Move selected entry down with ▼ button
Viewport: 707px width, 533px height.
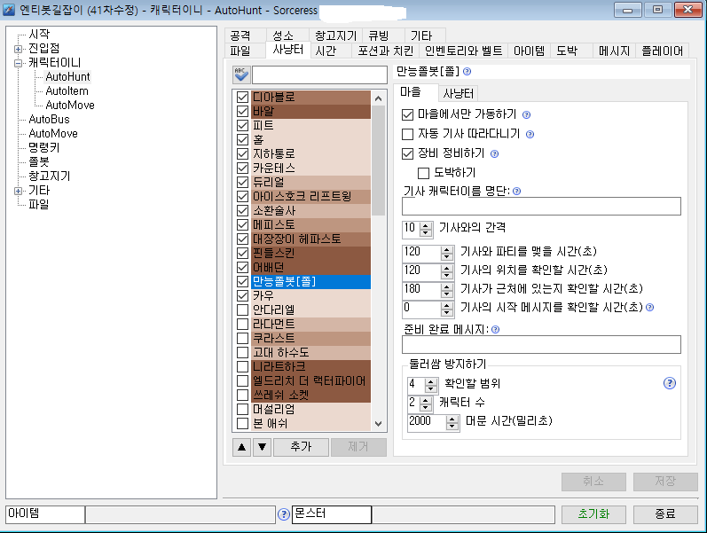point(262,447)
